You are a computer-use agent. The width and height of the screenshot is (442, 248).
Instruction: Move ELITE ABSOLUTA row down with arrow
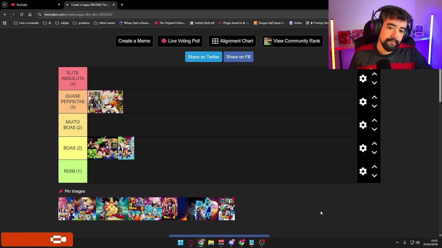tap(374, 83)
